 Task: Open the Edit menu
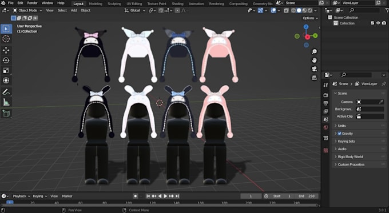[x=21, y=3]
